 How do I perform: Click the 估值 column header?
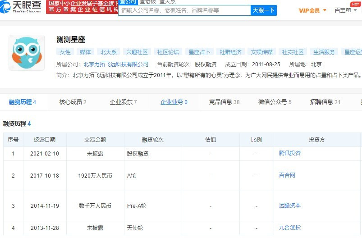pyautogui.click(x=211, y=139)
